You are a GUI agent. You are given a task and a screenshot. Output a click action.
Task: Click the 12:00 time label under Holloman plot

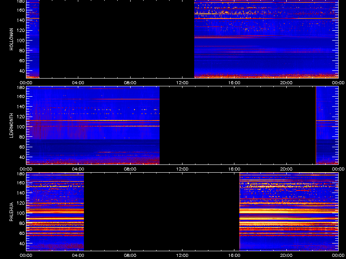(x=182, y=83)
